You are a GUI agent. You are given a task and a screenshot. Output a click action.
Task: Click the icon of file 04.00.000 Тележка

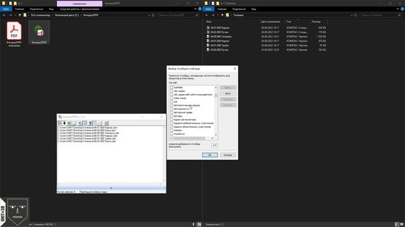pyautogui.click(x=208, y=37)
